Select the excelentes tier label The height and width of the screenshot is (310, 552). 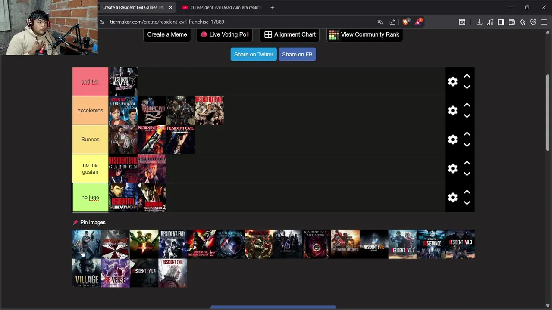[90, 111]
